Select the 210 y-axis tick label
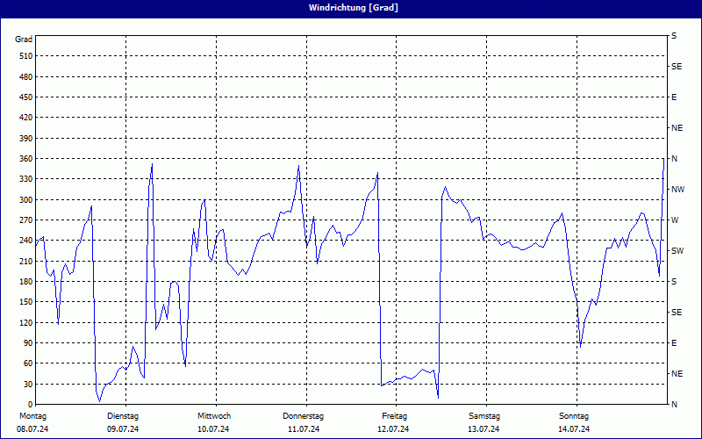 [26, 261]
